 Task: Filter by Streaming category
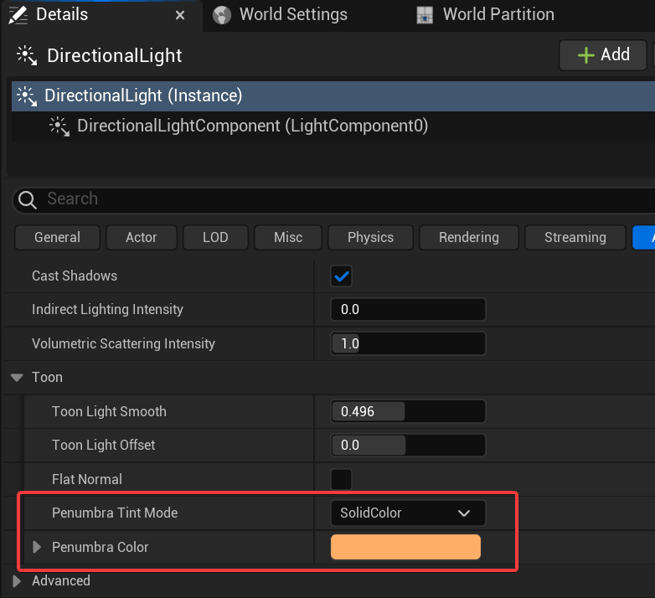(575, 238)
